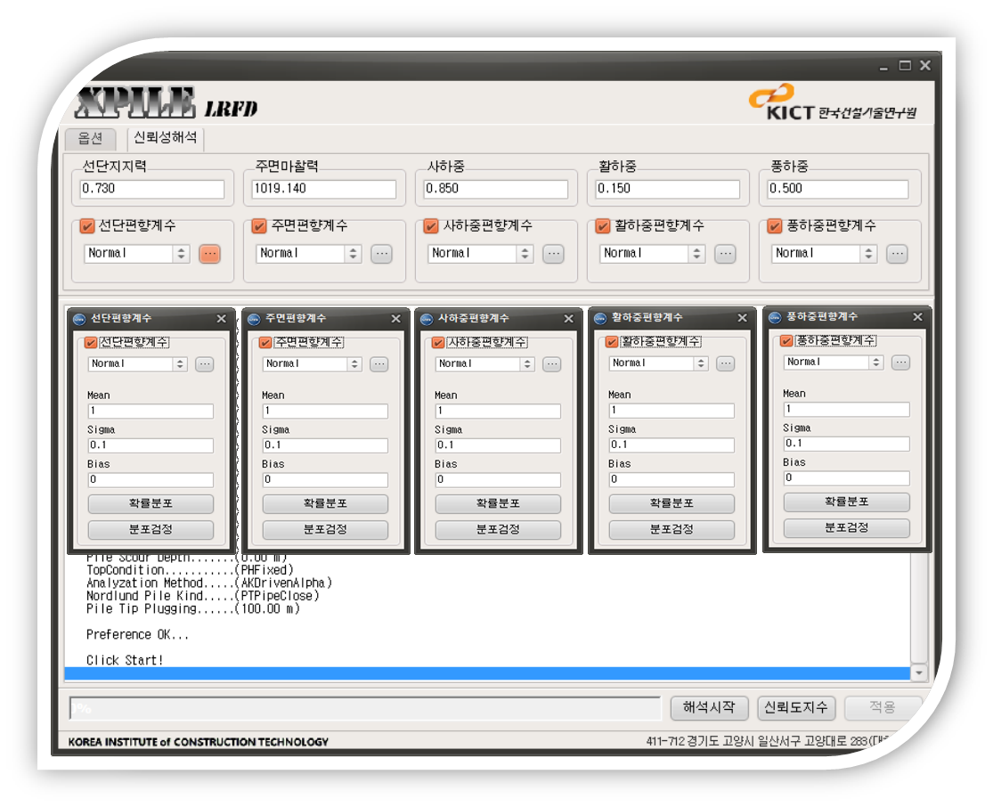Click the log scrollbar down arrow
The width and height of the screenshot is (993, 807).
(919, 673)
